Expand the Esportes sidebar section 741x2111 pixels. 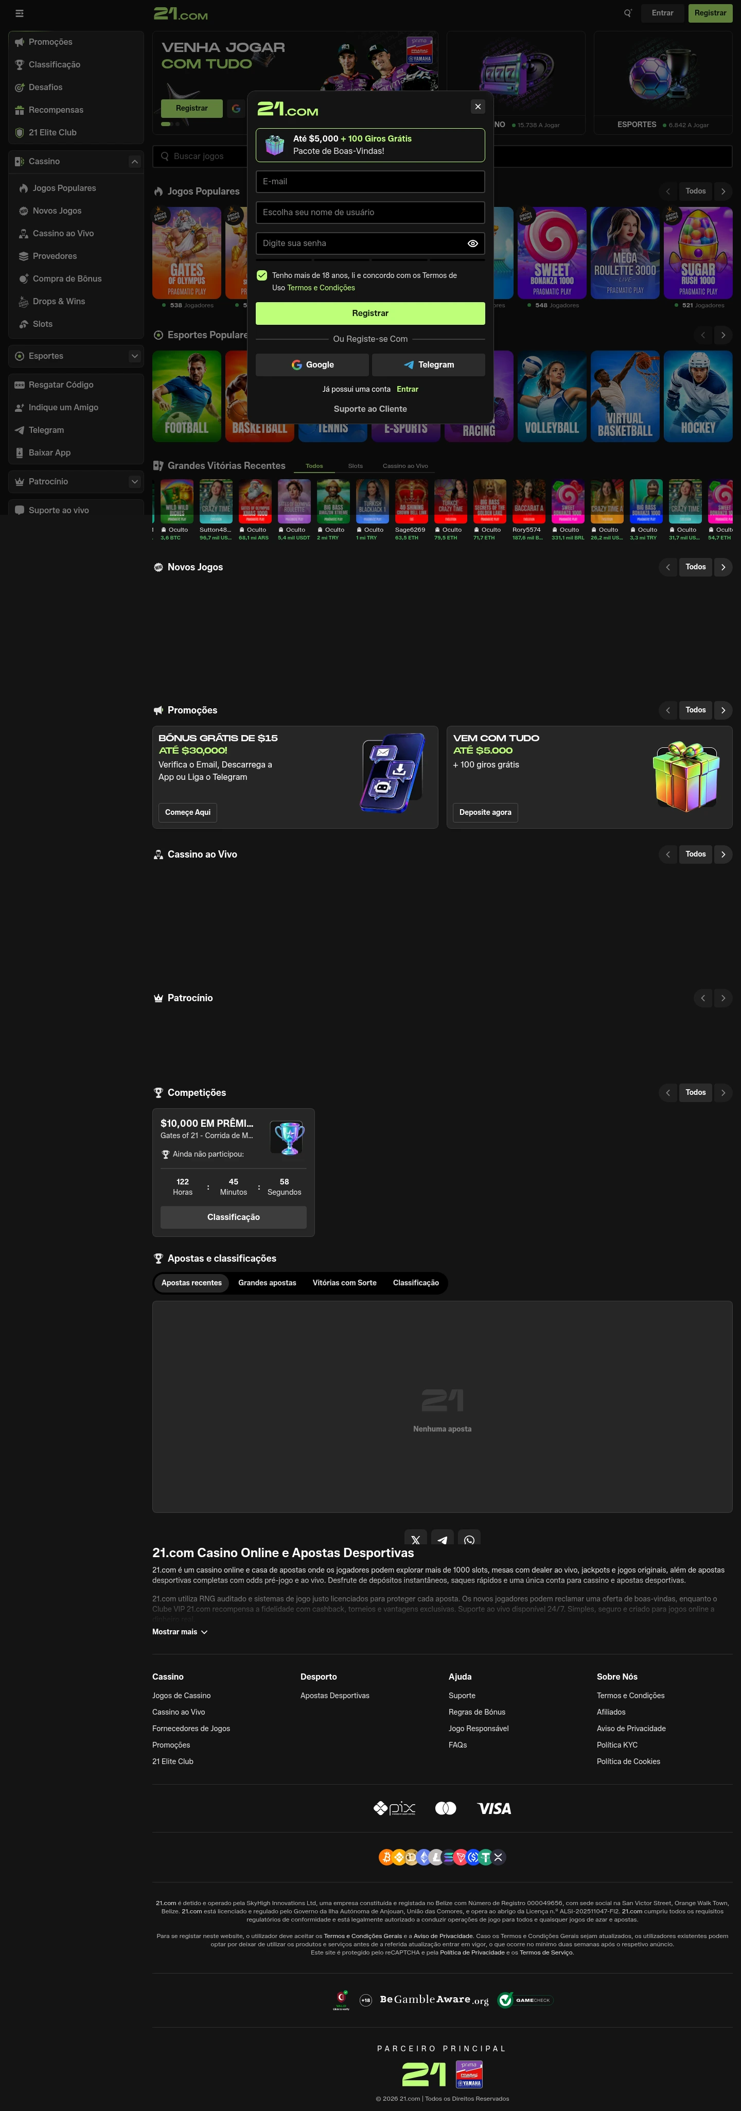pyautogui.click(x=134, y=356)
